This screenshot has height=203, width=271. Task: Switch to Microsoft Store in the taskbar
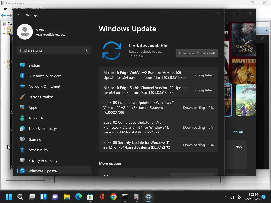tap(90, 197)
